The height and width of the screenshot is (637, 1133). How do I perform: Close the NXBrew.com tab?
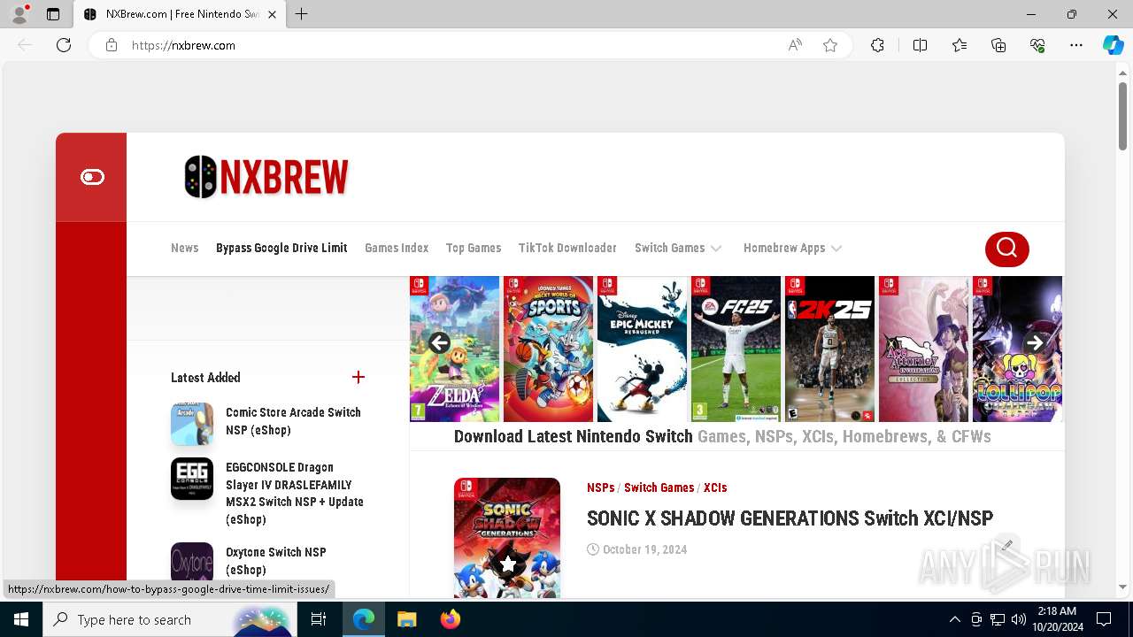point(272,14)
